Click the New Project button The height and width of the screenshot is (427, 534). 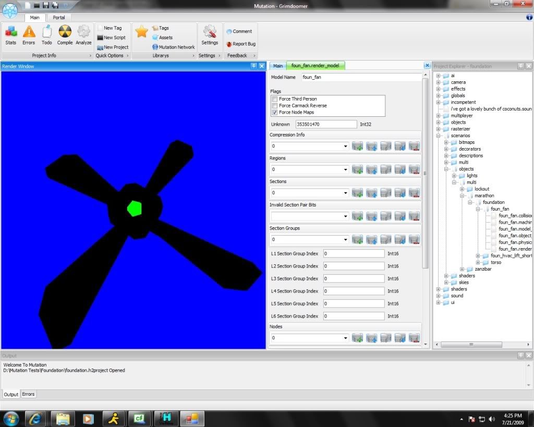113,47
